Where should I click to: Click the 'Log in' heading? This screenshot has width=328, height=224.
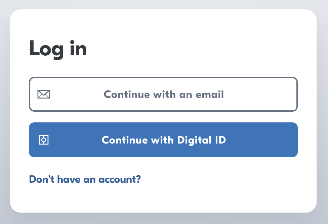click(x=58, y=48)
